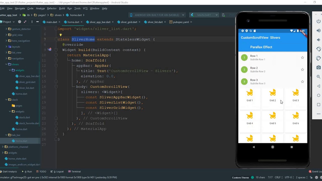This screenshot has width=322, height=181.
Task: Toggle code fold marker at line 16
Action: [56, 87]
